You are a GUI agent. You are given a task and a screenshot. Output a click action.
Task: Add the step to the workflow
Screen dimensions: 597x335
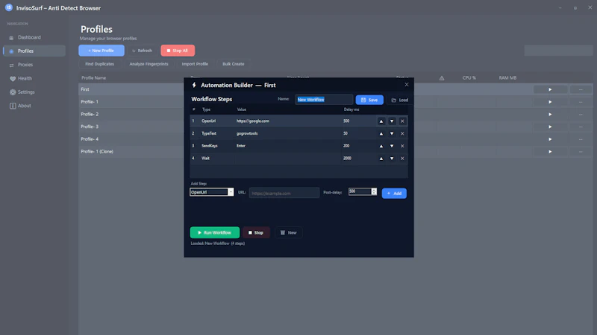(394, 194)
